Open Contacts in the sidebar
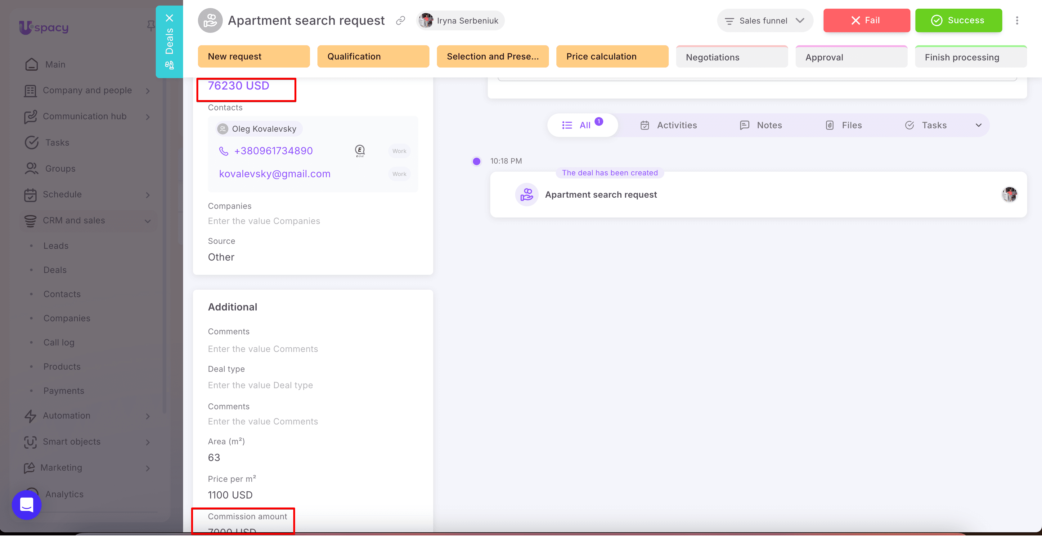The image size is (1042, 536). coord(62,294)
